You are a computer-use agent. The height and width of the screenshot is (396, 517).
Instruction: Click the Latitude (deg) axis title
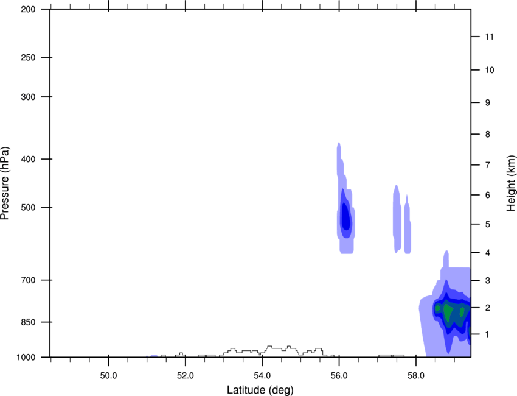point(260,390)
